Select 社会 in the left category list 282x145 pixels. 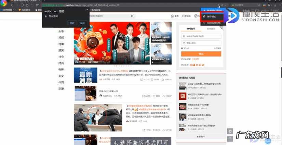coord(61,57)
